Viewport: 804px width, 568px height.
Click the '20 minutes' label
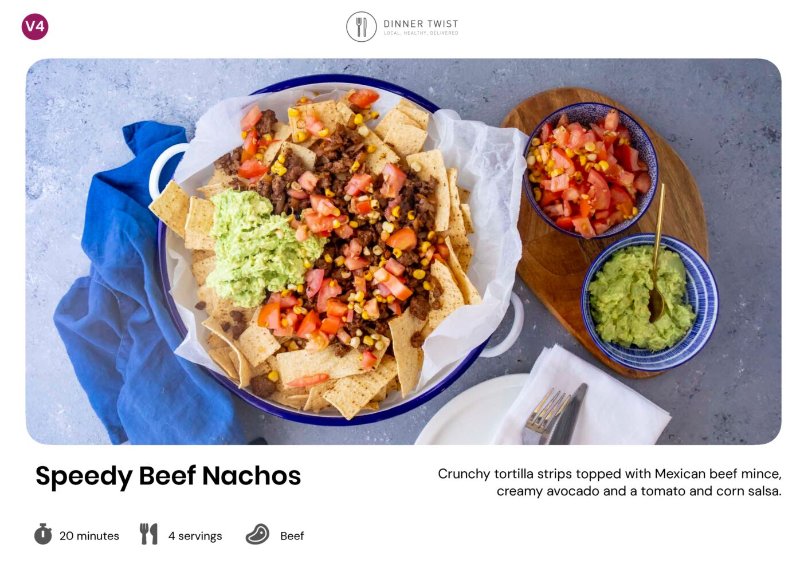coord(89,536)
